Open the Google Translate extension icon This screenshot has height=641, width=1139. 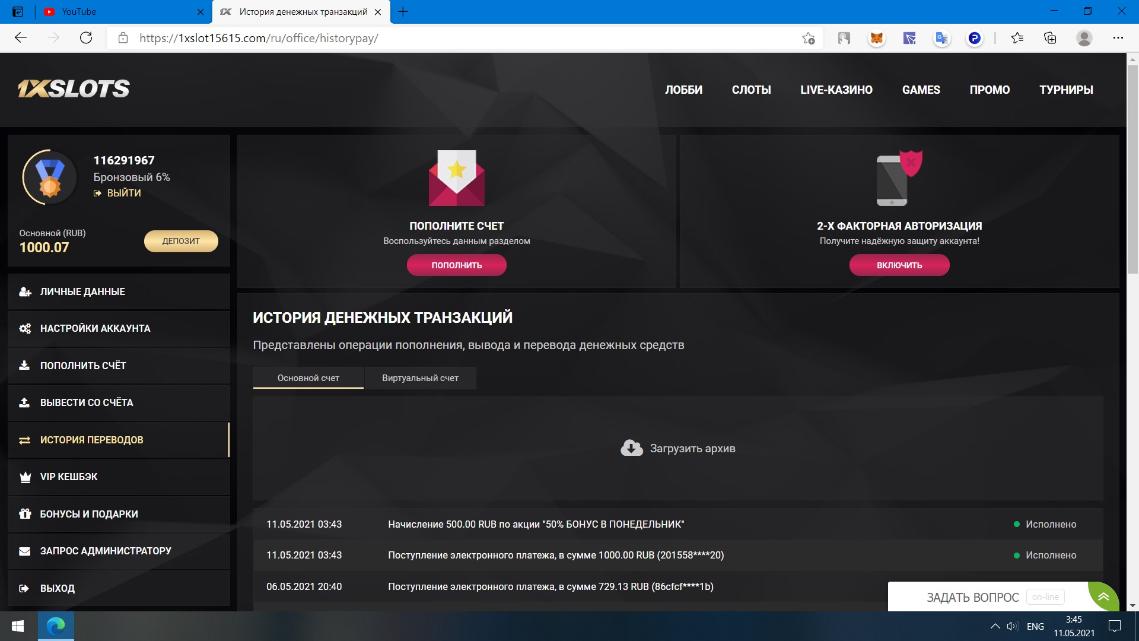[x=941, y=39]
